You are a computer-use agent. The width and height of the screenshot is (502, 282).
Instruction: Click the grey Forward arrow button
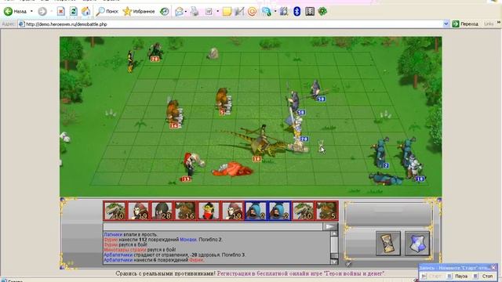pyautogui.click(x=42, y=12)
